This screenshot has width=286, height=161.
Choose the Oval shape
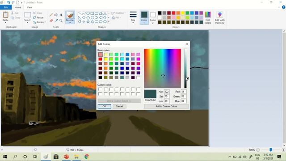click(88, 13)
